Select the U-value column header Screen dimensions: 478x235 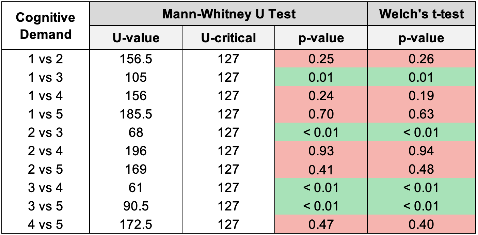[136, 38]
